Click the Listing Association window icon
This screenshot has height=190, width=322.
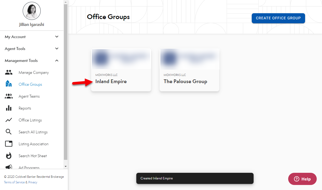coord(9,144)
